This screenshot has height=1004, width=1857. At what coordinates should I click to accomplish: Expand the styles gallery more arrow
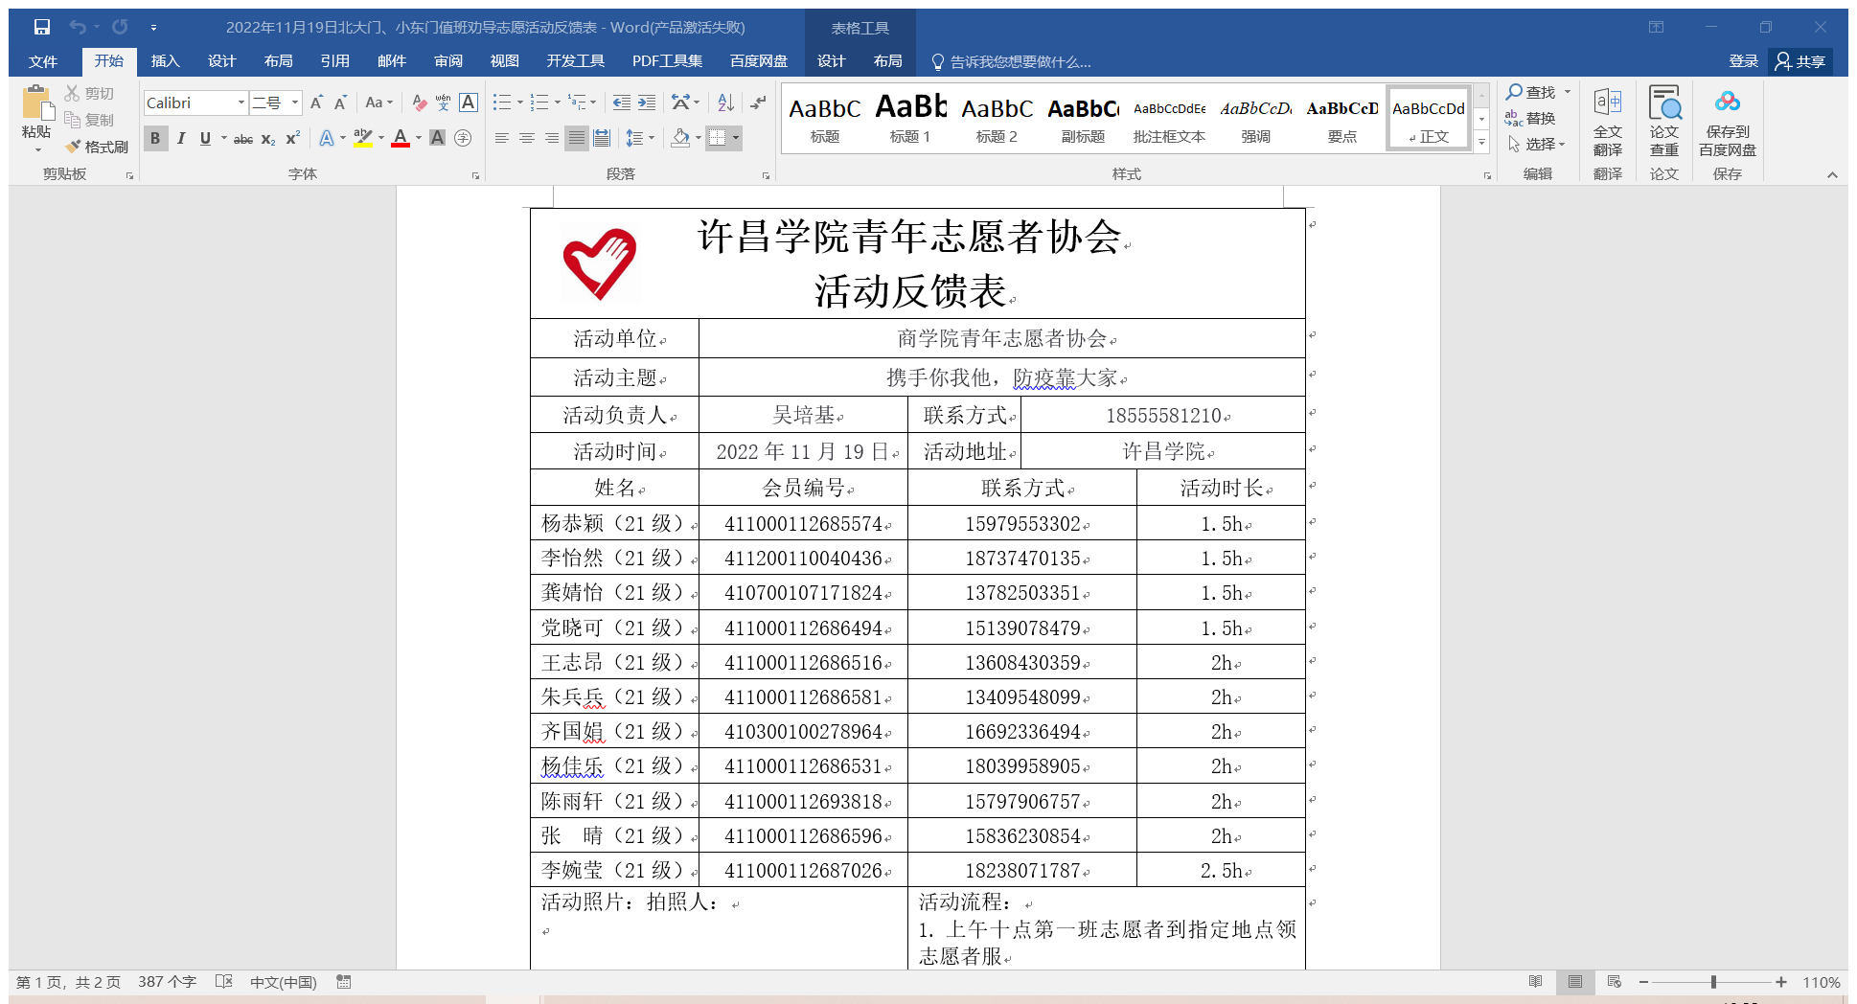tap(1481, 142)
